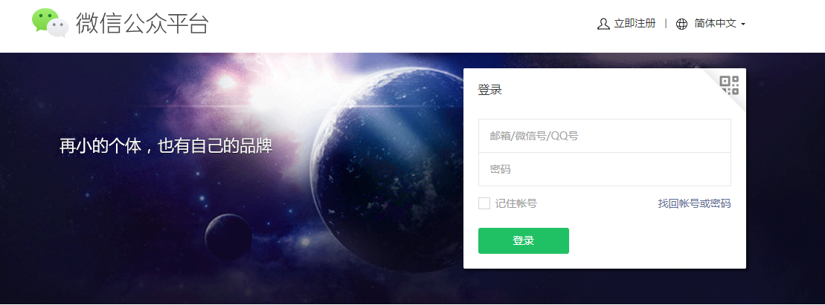This screenshot has height=305, width=825.
Task: Click the small dark moon in banner
Action: [x=228, y=237]
